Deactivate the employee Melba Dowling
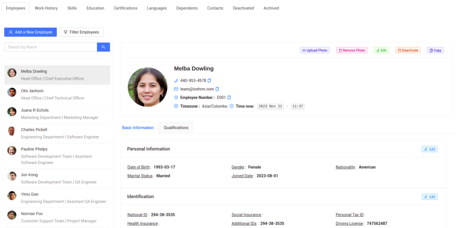 [408, 51]
